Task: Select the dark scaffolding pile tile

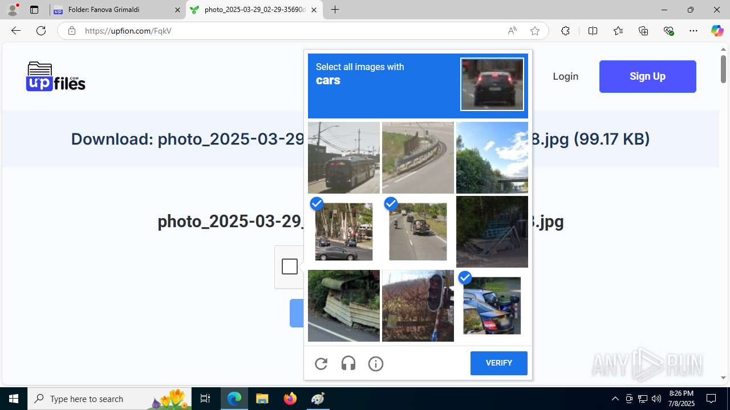Action: point(492,232)
